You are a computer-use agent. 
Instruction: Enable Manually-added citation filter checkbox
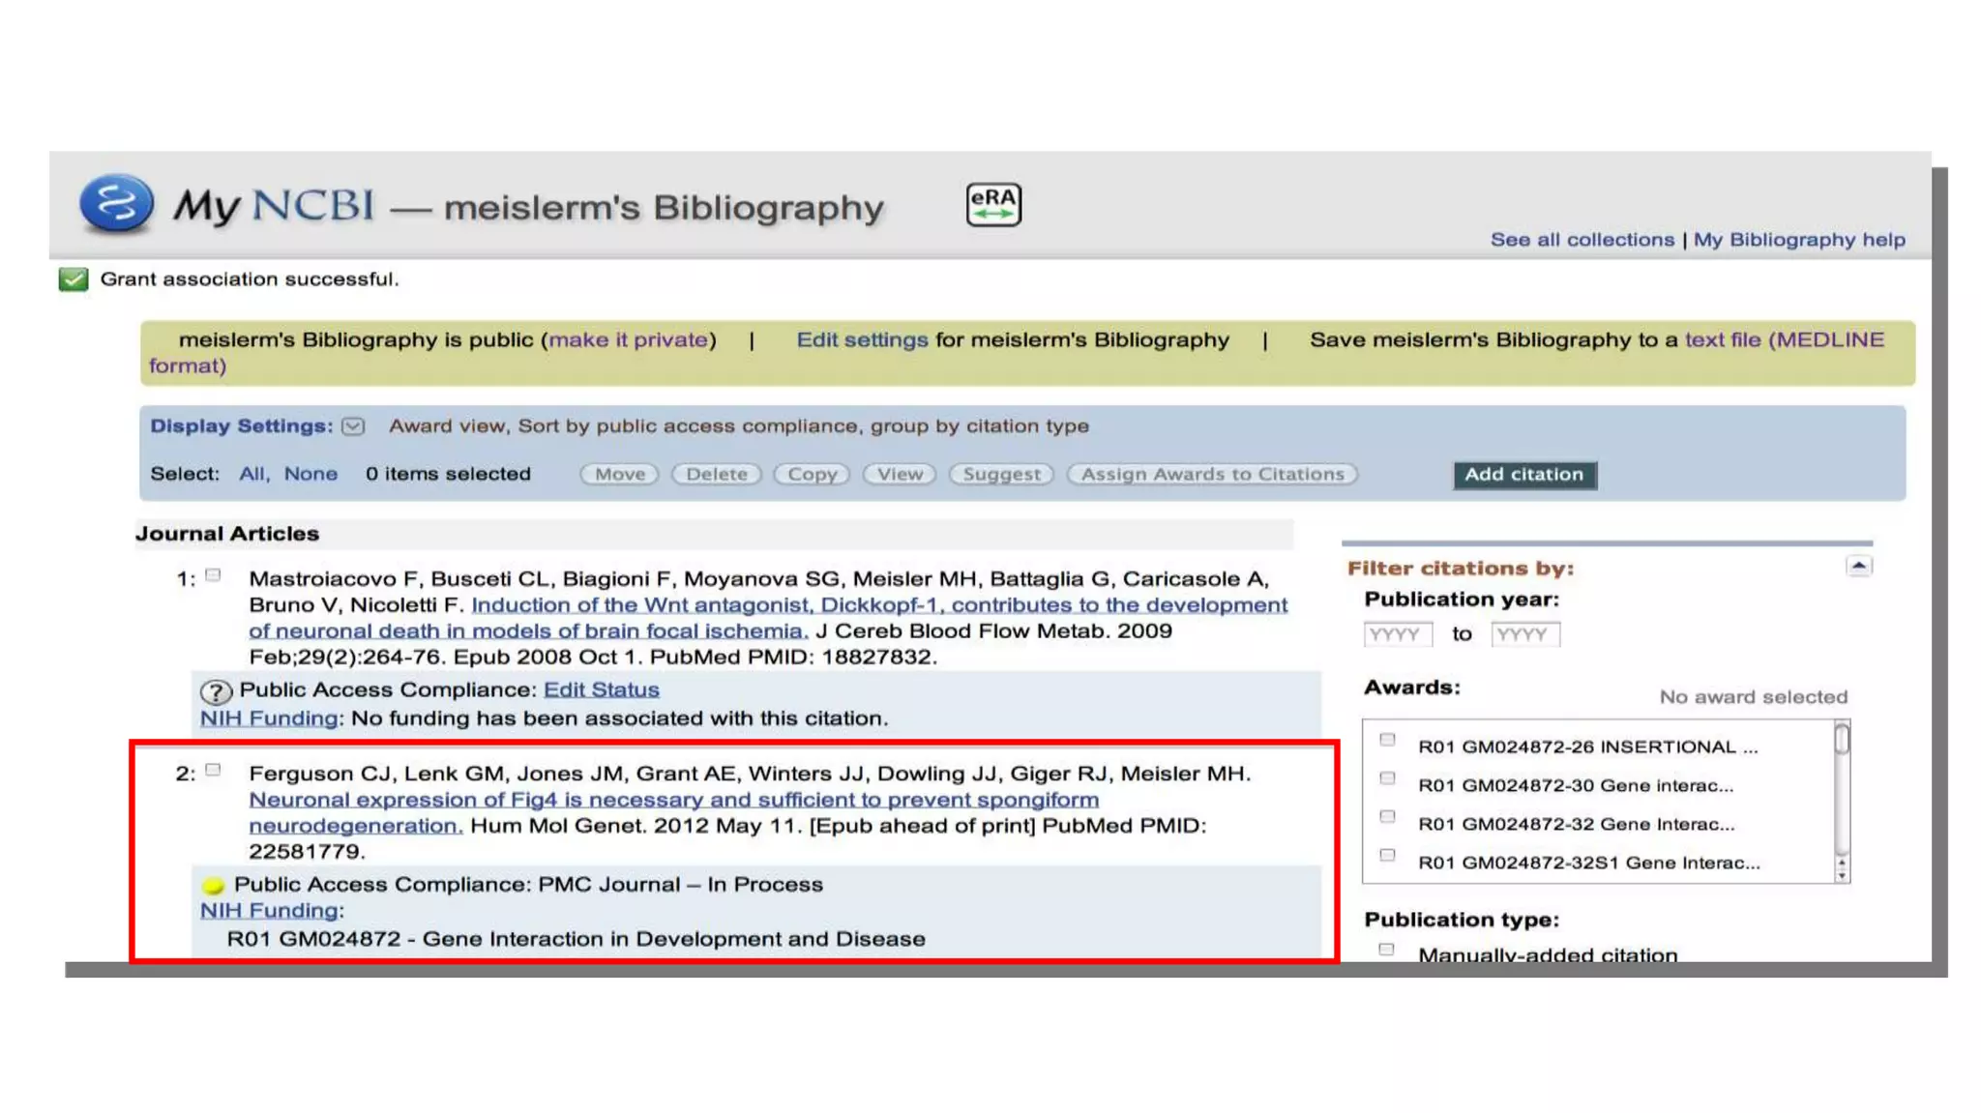coord(1386,950)
